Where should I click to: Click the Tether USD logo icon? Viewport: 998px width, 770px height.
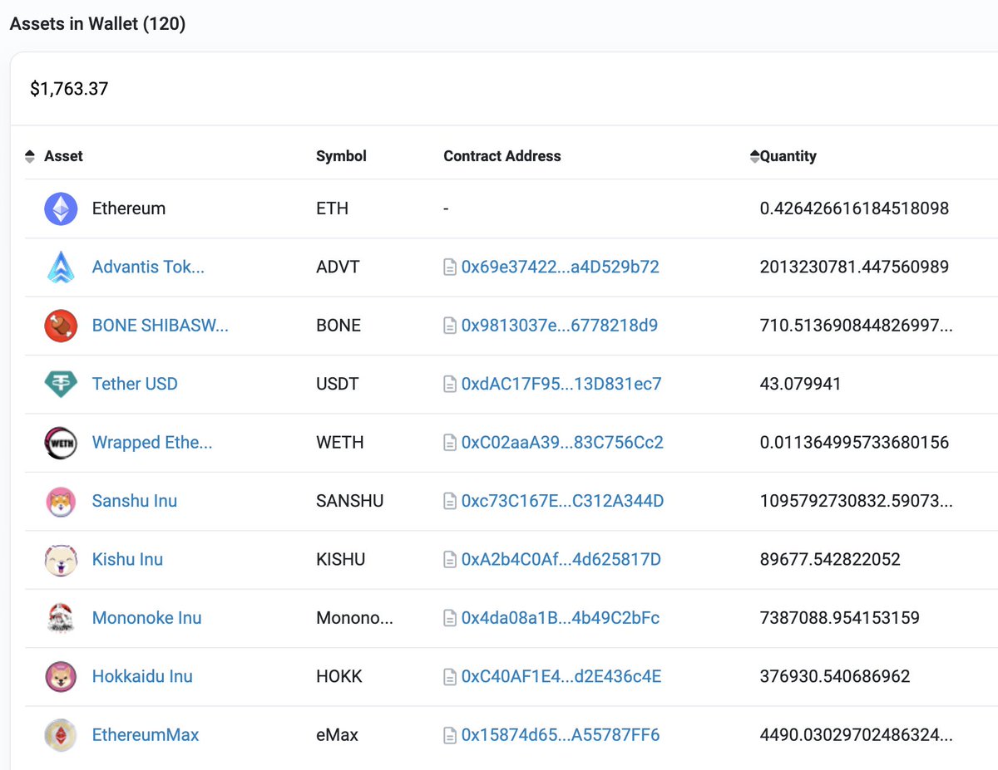[x=61, y=384]
